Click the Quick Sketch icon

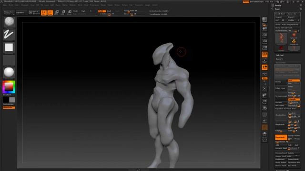[x=34, y=13]
